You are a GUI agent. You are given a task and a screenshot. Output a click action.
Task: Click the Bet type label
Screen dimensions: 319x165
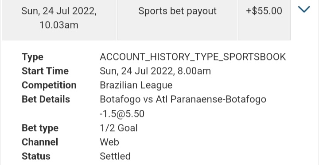point(40,128)
